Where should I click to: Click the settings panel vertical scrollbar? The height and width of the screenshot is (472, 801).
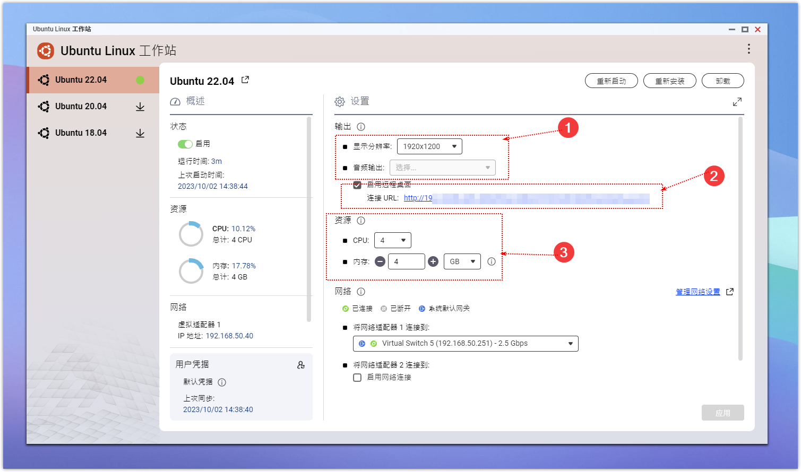(740, 239)
